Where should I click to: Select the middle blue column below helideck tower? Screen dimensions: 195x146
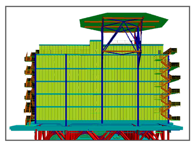(x=102, y=89)
